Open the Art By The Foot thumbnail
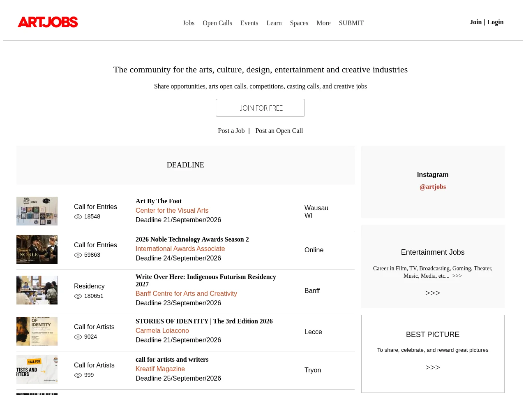The height and width of the screenshot is (395, 526). coord(37,211)
